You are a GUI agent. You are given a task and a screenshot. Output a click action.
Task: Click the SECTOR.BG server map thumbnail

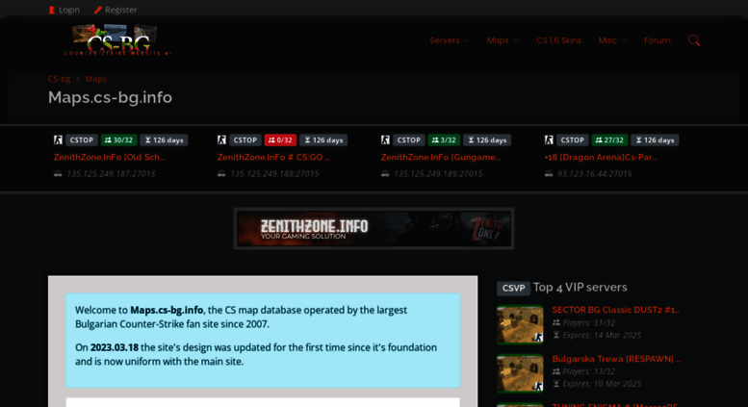[x=520, y=324]
